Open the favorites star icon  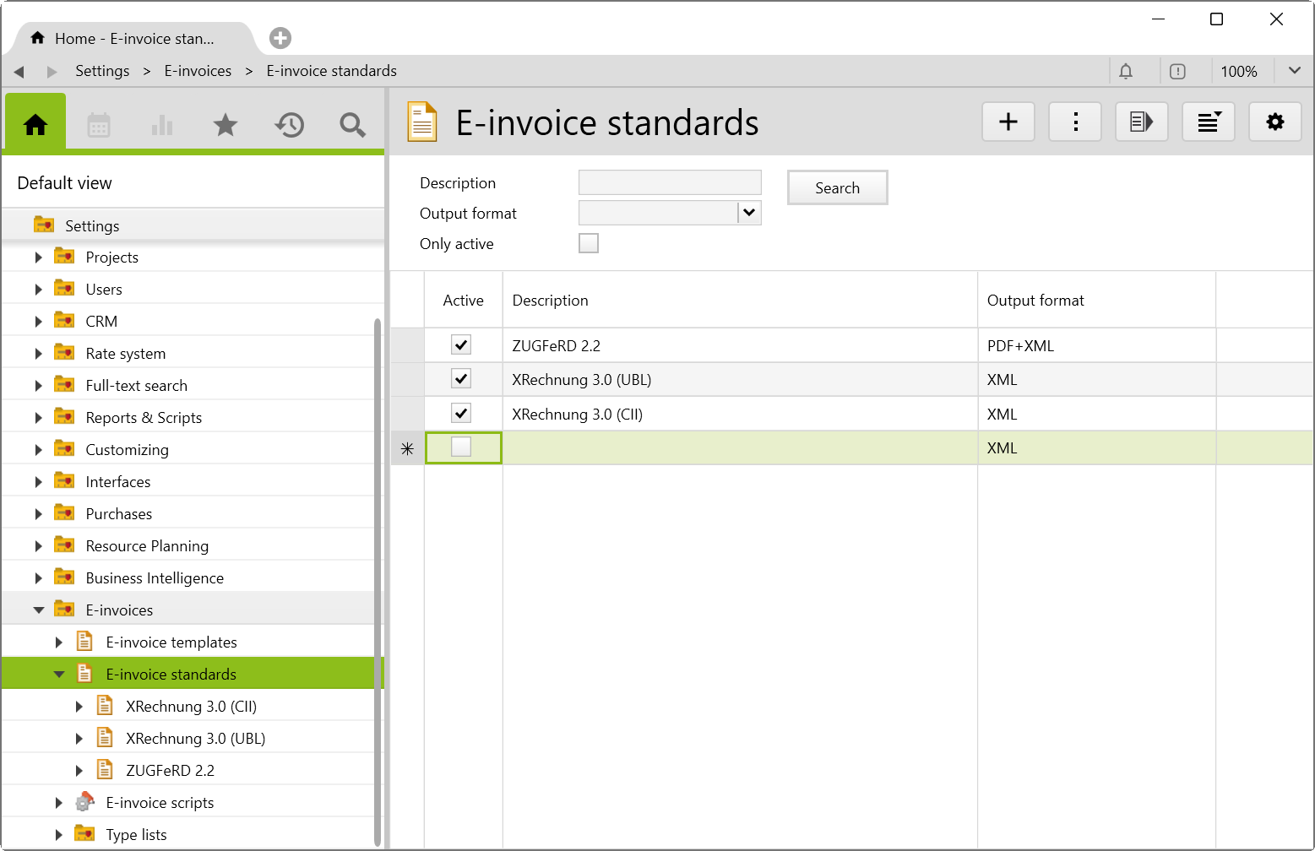(x=225, y=126)
